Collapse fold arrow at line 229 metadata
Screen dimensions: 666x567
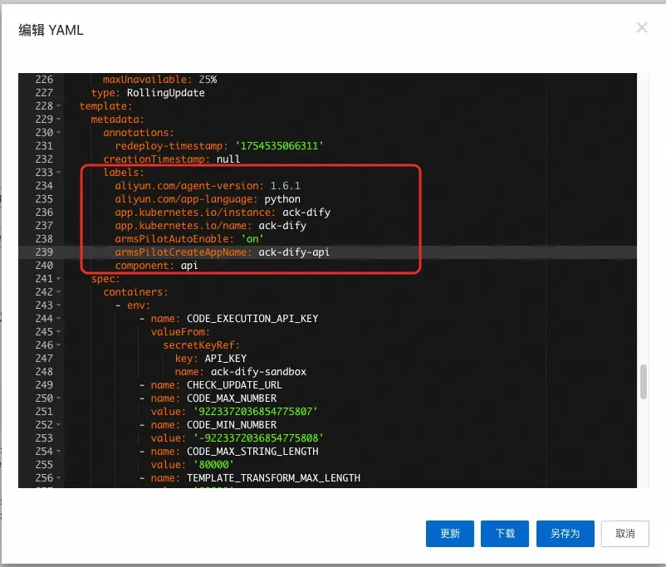coord(59,120)
